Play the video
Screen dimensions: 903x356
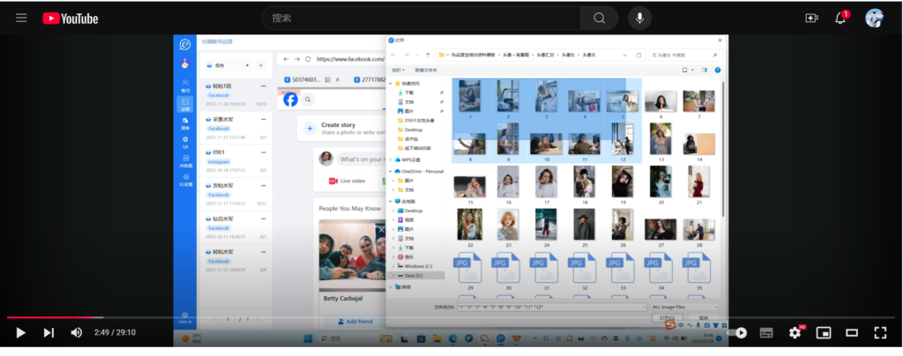pyautogui.click(x=21, y=332)
